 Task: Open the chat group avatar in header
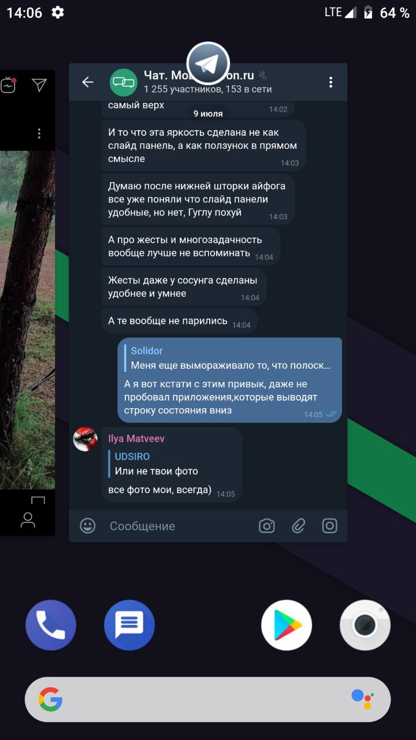pyautogui.click(x=124, y=82)
